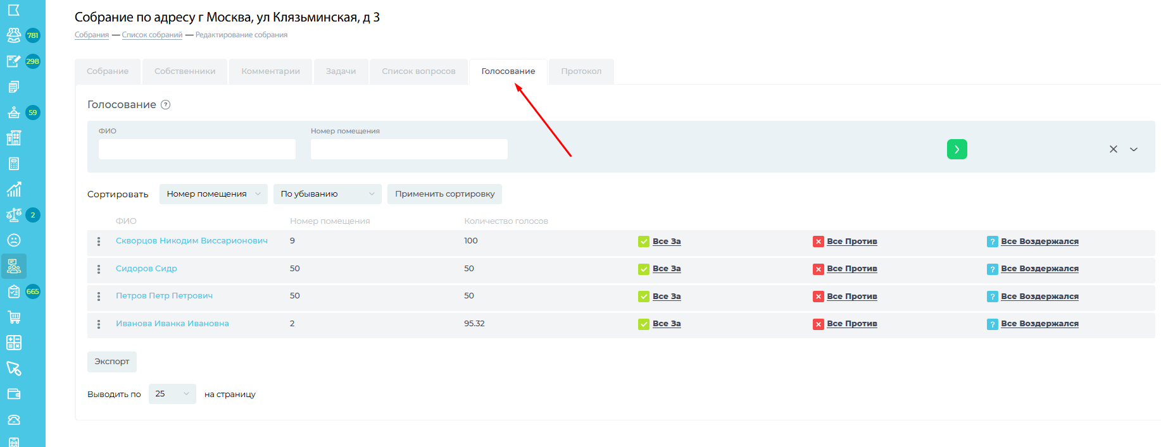
Task: Clear the filter with the X icon
Action: click(x=1113, y=149)
